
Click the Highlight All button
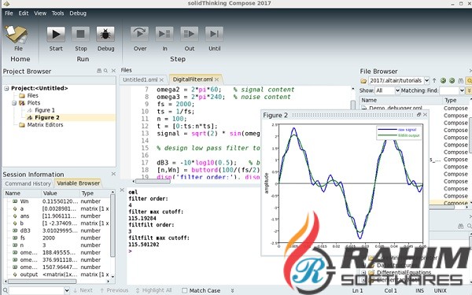(x=154, y=290)
